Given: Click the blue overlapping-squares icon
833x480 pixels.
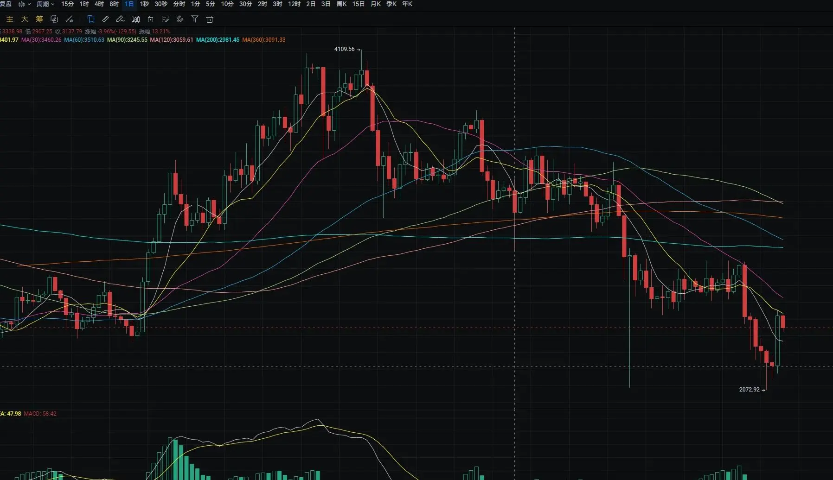Looking at the screenshot, I should (x=91, y=19).
